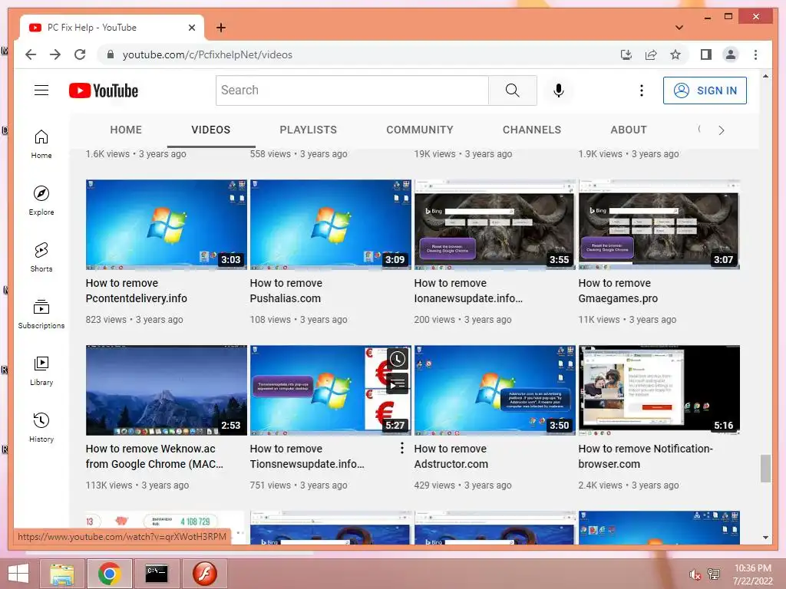Open a new browser tab
This screenshot has height=589, width=786.
click(220, 28)
